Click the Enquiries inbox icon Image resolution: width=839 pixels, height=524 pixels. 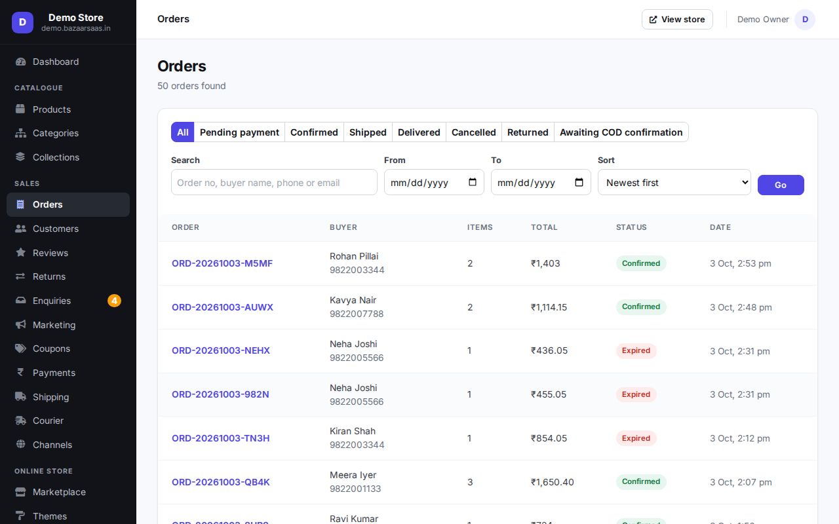[x=20, y=301]
